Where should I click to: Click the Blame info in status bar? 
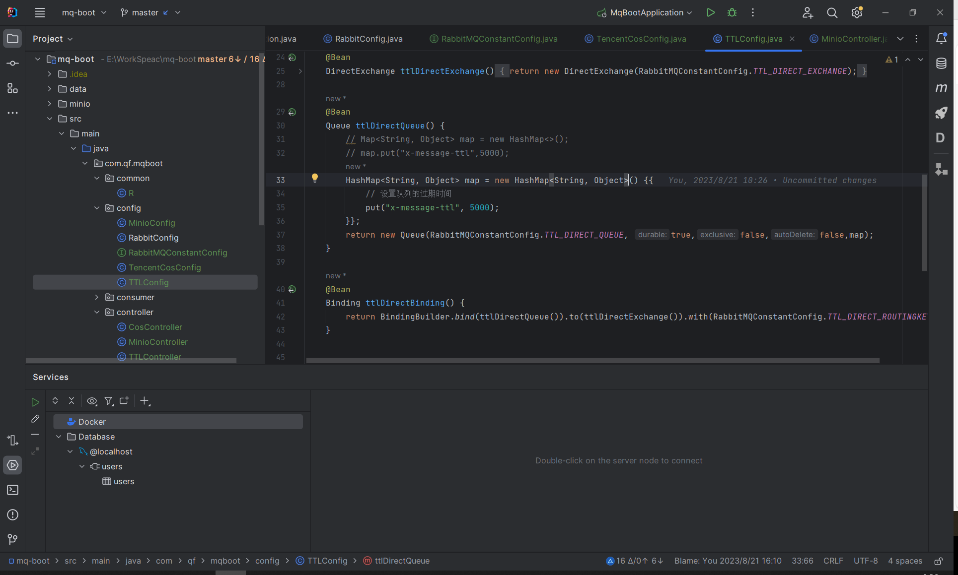click(x=728, y=561)
